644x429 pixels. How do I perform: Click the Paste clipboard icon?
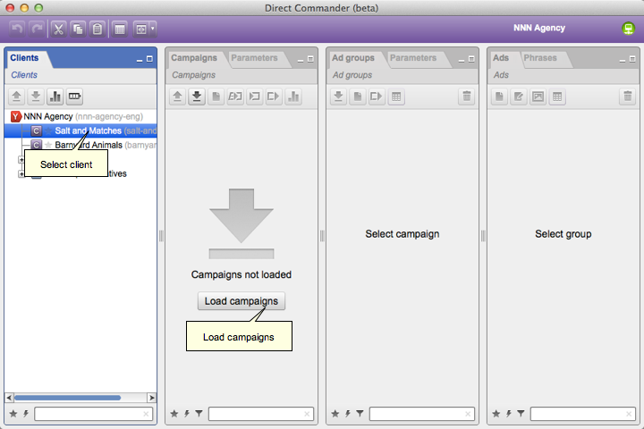tap(97, 29)
